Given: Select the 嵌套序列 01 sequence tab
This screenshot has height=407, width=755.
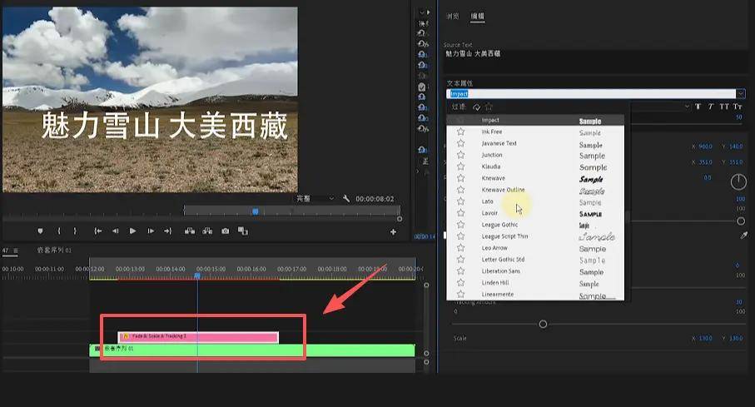Looking at the screenshot, I should 54,250.
